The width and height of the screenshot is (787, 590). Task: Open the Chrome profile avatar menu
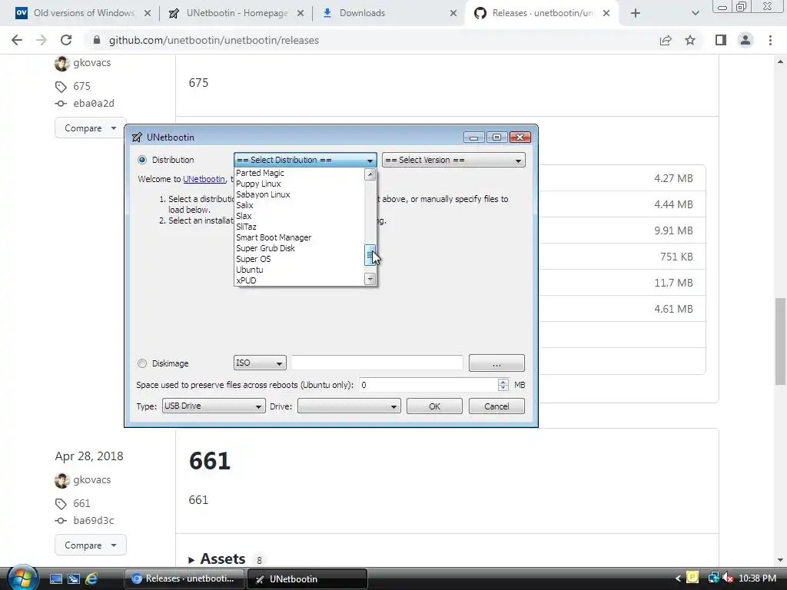click(x=745, y=40)
